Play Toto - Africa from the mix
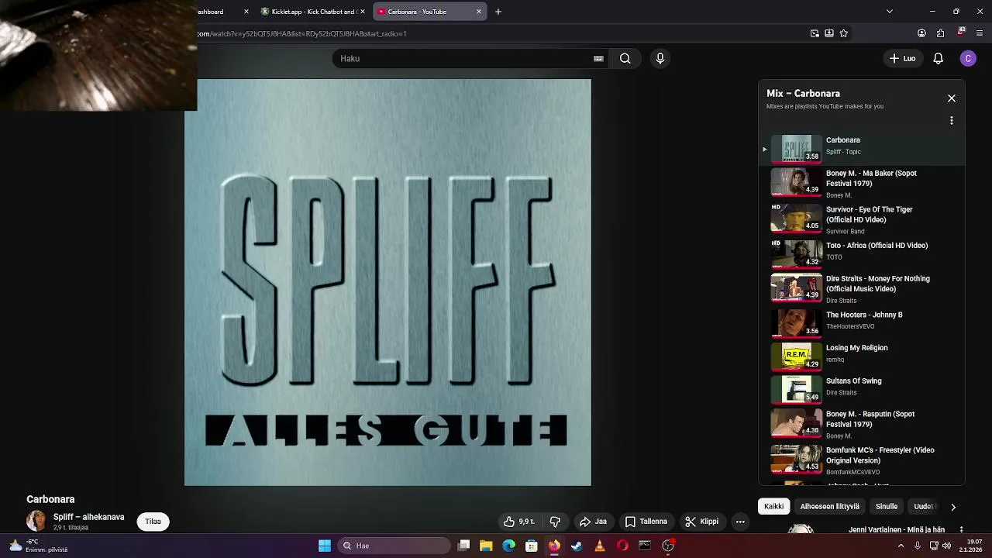 point(860,253)
